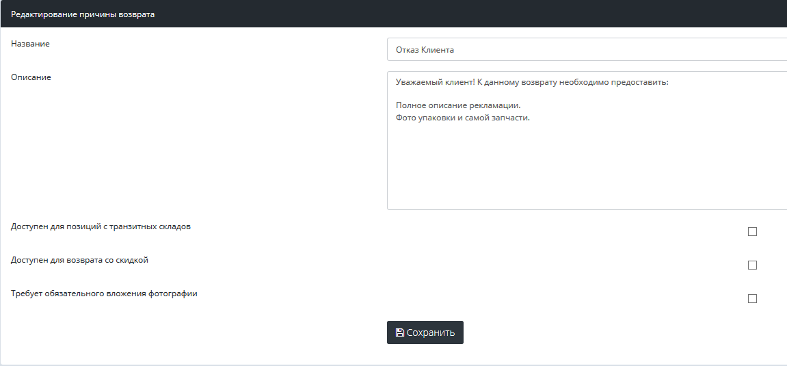Tick the 'Доступен для возврата со скидкой' checkbox
The width and height of the screenshot is (787, 366).
point(752,265)
